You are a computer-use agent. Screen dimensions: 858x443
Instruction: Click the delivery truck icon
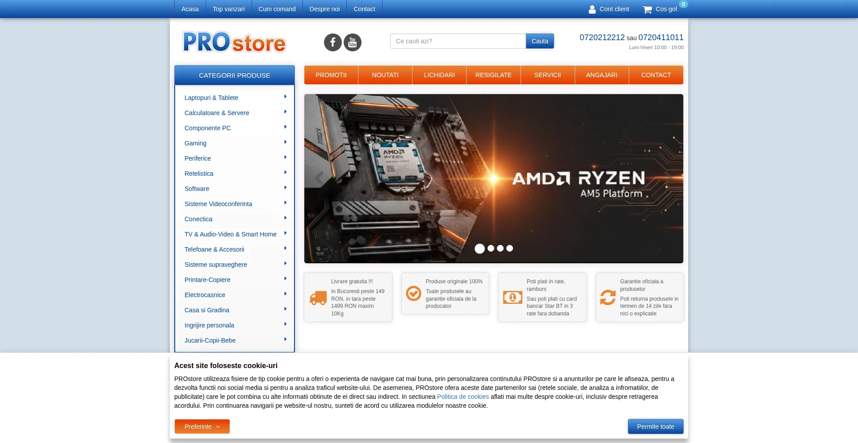(318, 298)
